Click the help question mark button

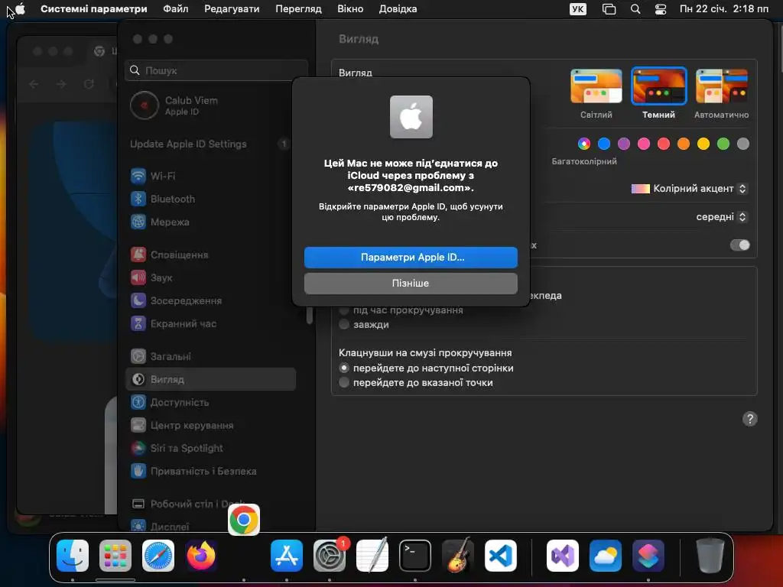pyautogui.click(x=749, y=419)
